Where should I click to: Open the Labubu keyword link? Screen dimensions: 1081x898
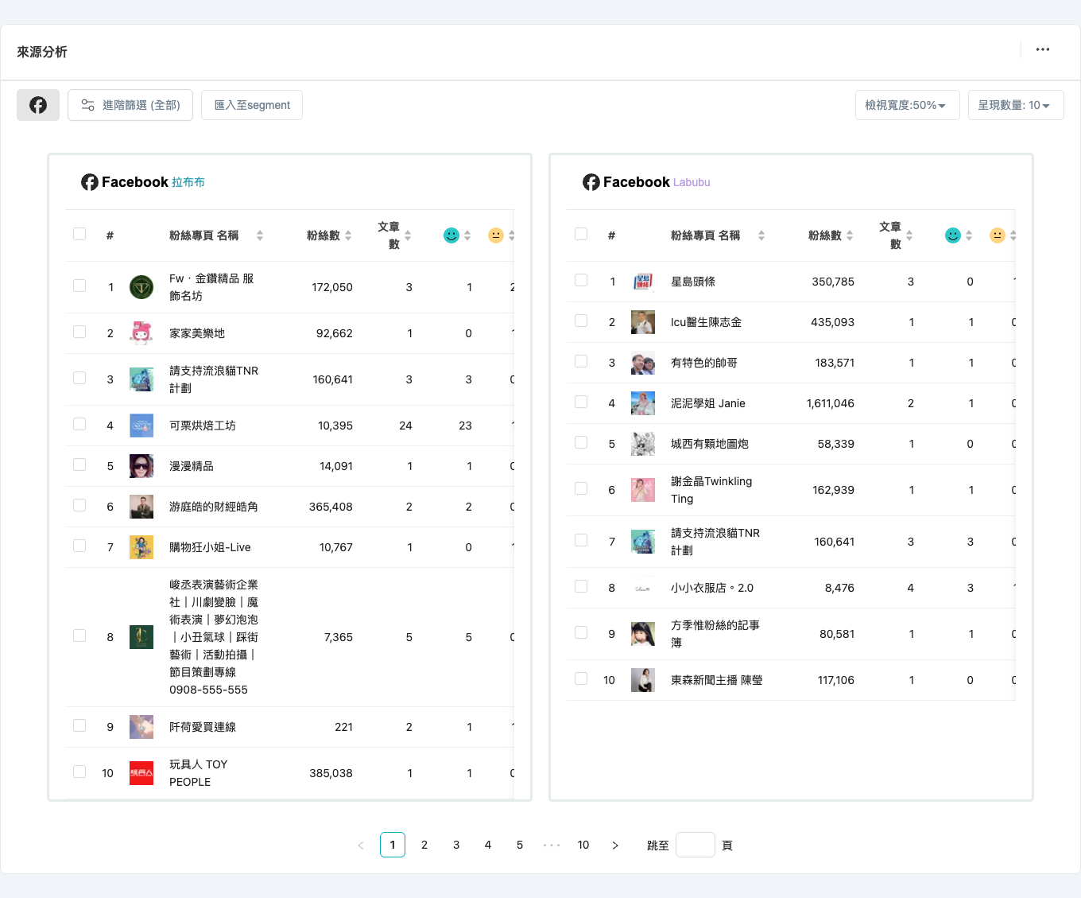[x=692, y=182]
